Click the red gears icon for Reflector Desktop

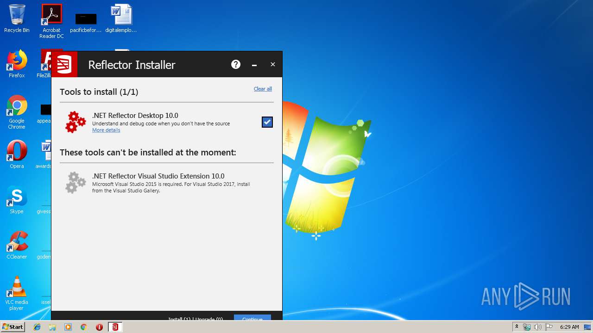[x=76, y=122]
